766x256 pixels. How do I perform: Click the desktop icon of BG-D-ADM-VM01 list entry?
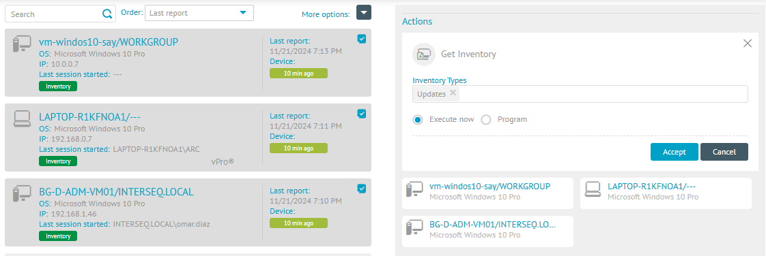click(22, 193)
